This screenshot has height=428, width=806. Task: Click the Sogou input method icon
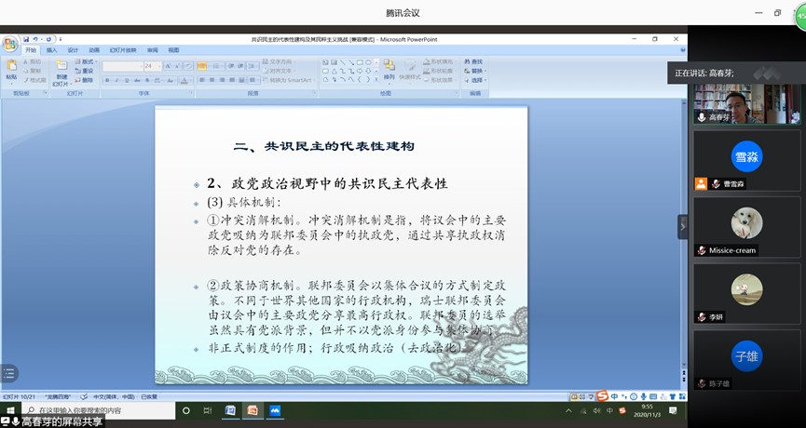point(602,396)
